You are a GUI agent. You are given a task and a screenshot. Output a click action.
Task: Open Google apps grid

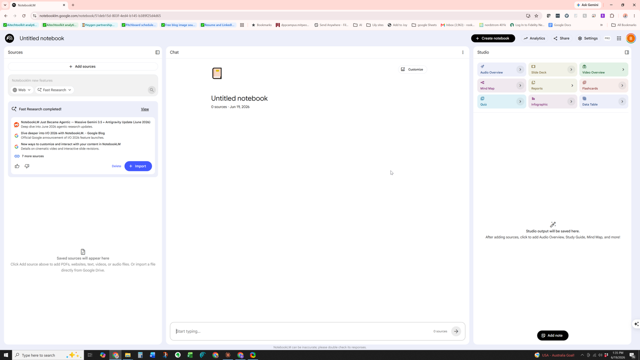(619, 38)
